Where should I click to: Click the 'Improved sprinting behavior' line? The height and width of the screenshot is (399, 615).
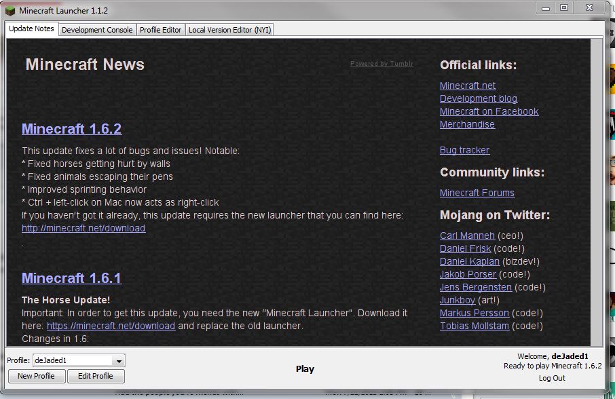84,190
